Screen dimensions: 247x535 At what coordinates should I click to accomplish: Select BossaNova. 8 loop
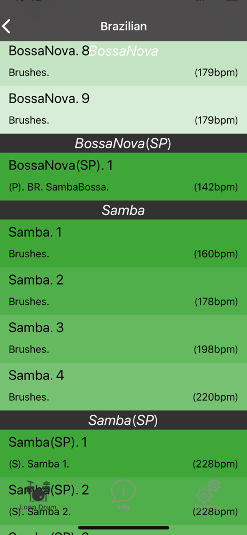[124, 62]
